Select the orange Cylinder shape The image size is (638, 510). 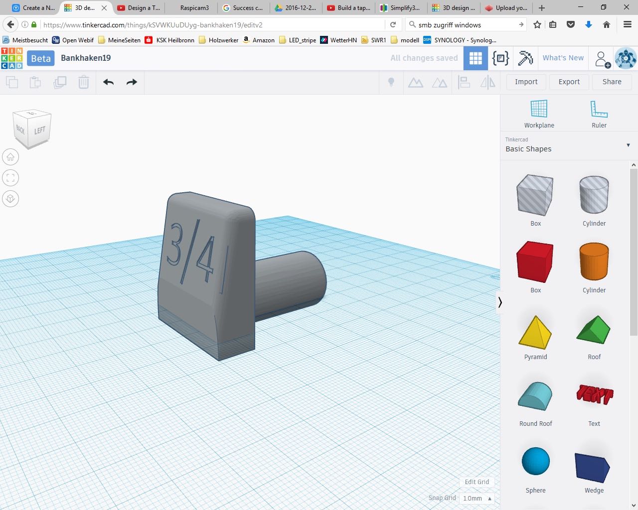coord(594,262)
